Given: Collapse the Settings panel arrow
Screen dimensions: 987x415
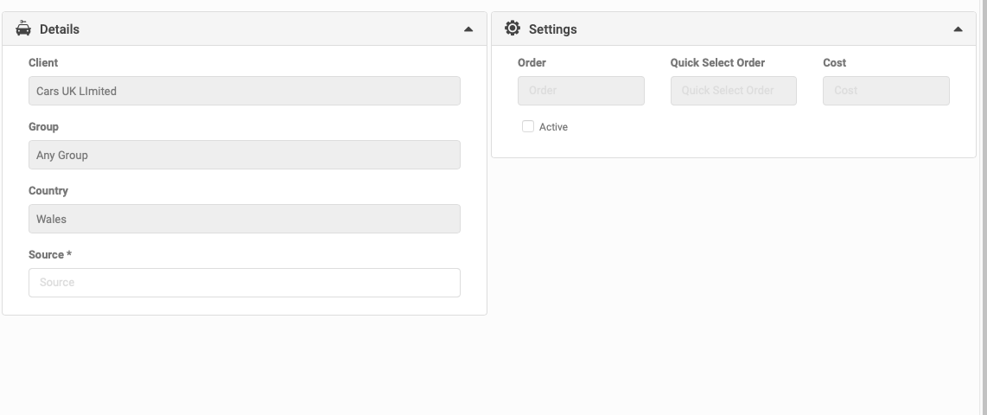Looking at the screenshot, I should tap(958, 29).
